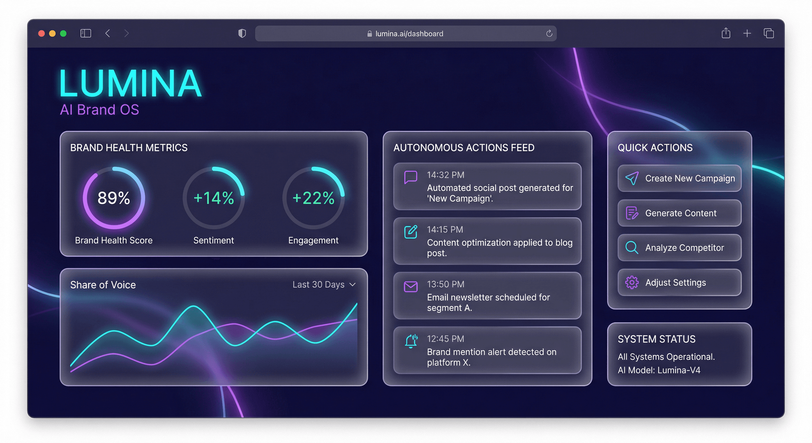Image resolution: width=812 pixels, height=443 pixels.
Task: Click the Analyze Competitor magnifier icon
Action: [632, 247]
